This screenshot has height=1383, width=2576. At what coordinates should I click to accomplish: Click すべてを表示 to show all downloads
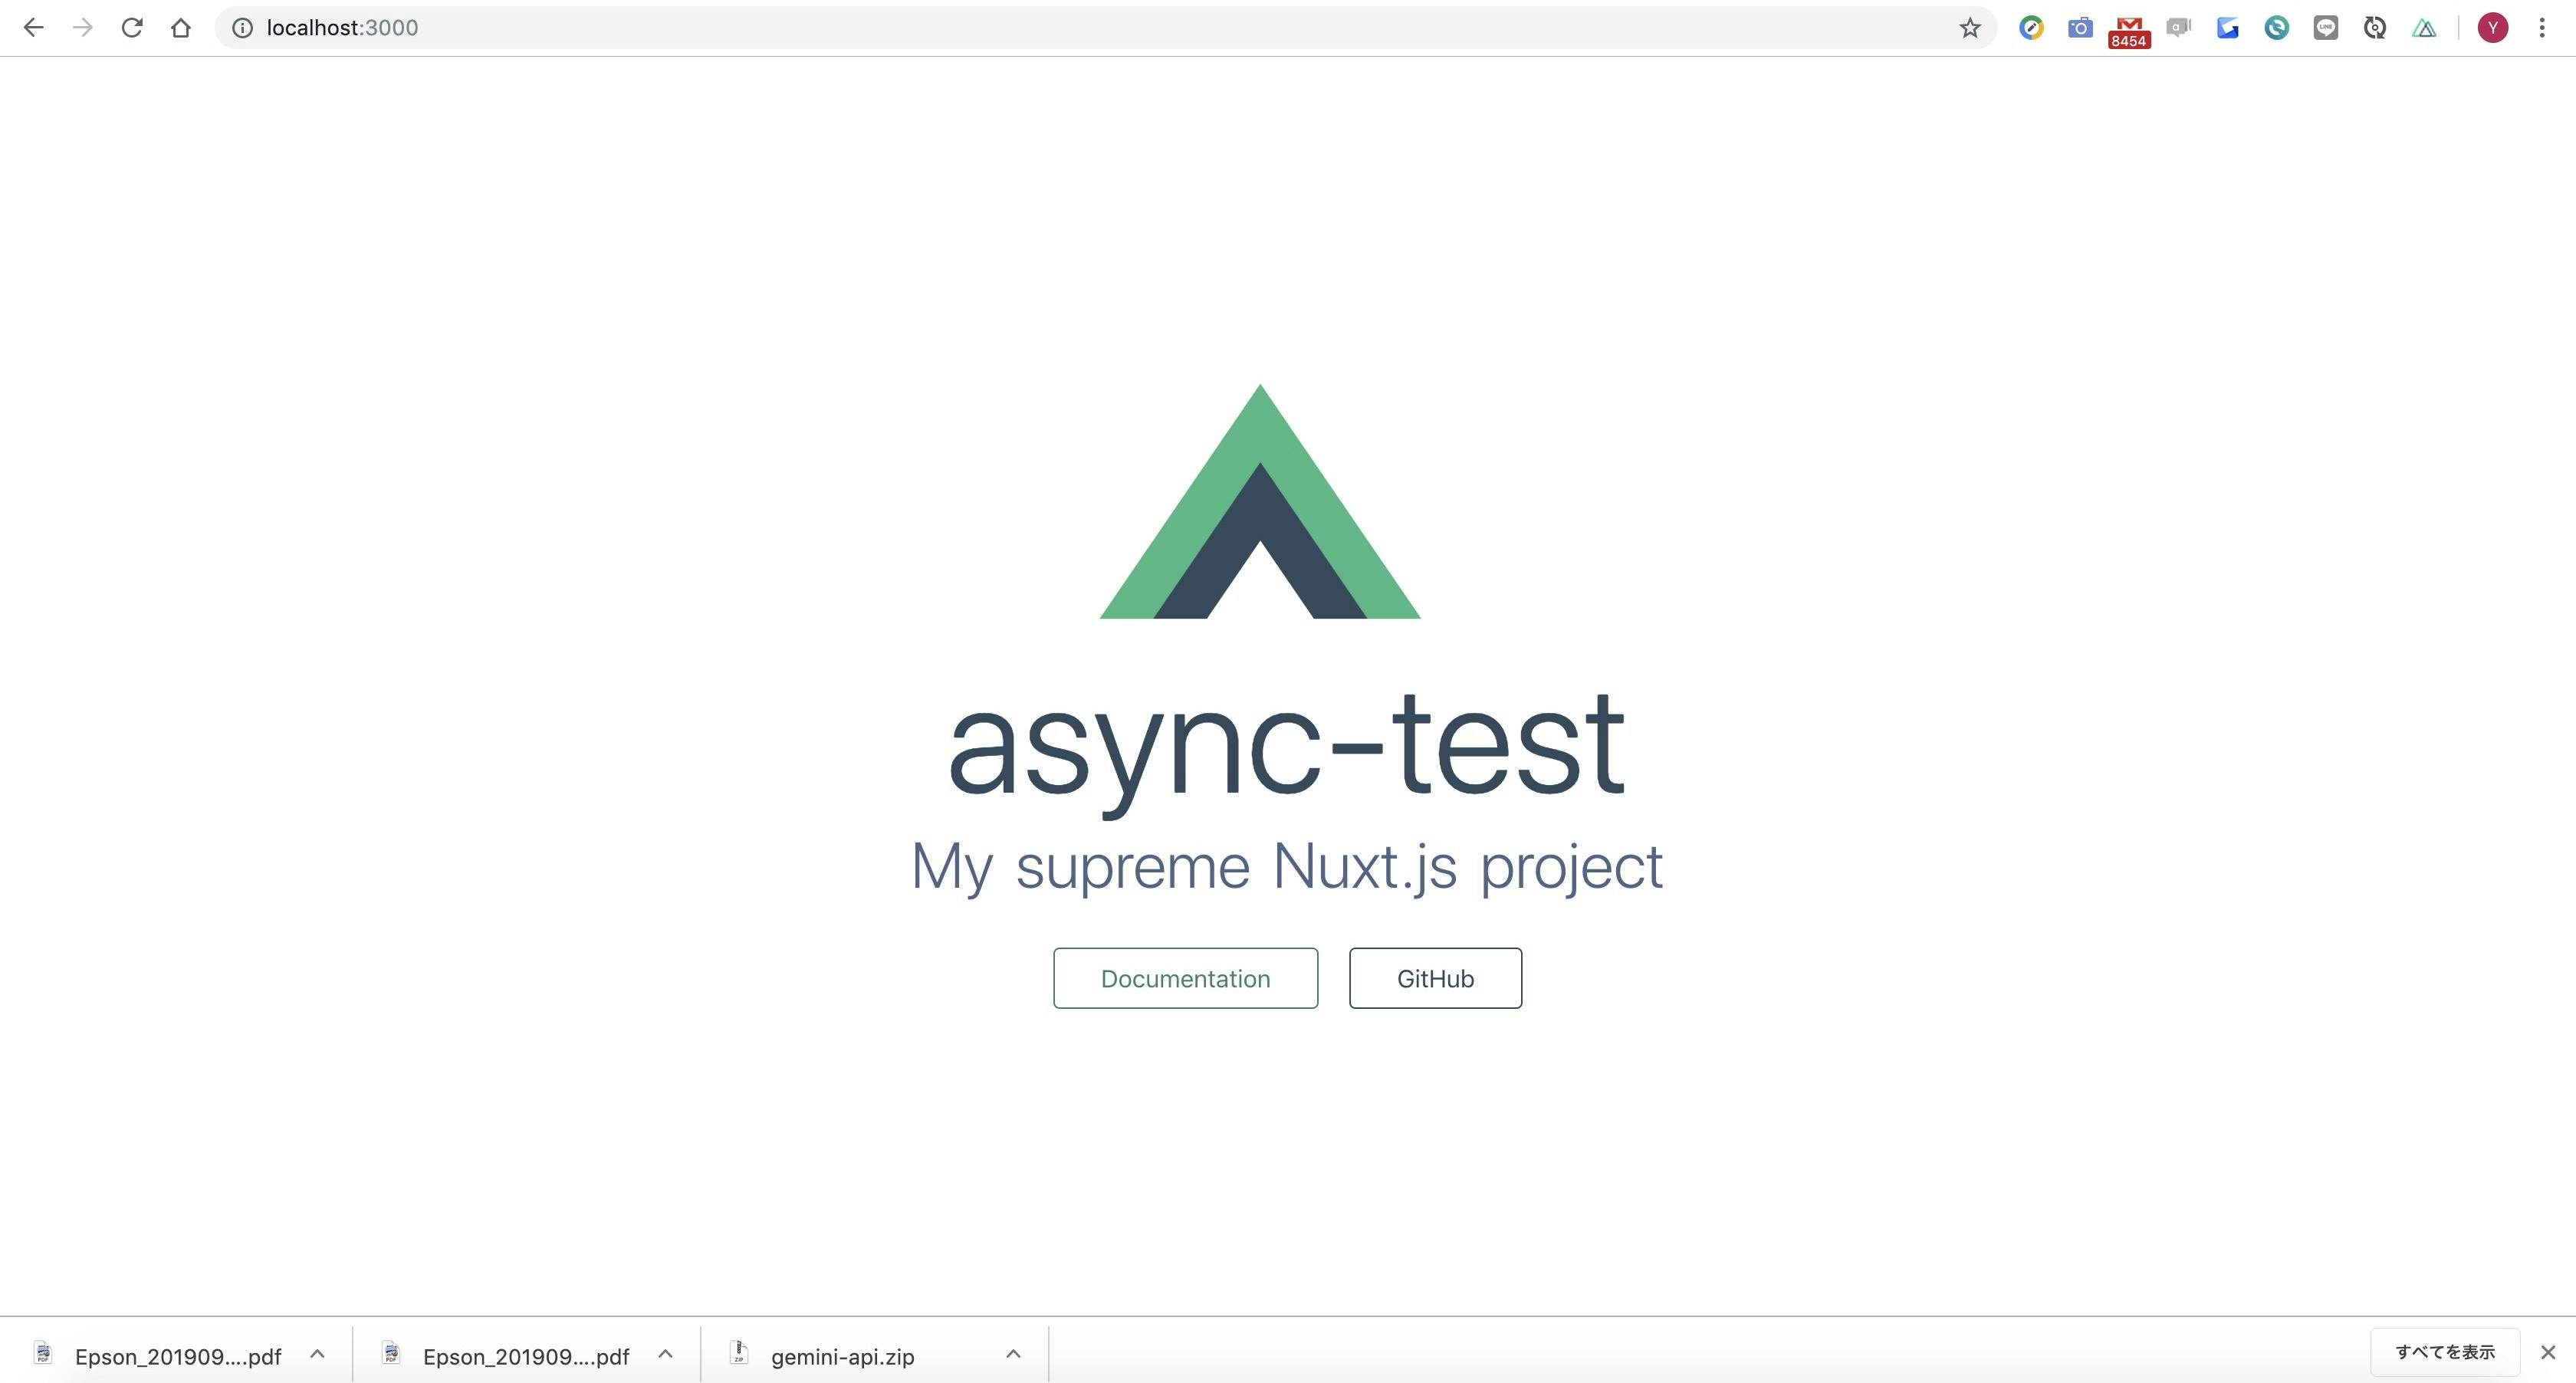point(2444,1352)
